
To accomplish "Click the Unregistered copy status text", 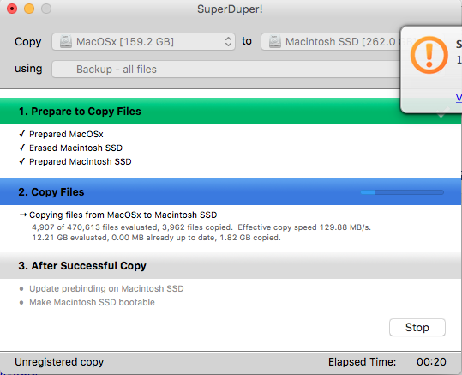I will tap(59, 362).
